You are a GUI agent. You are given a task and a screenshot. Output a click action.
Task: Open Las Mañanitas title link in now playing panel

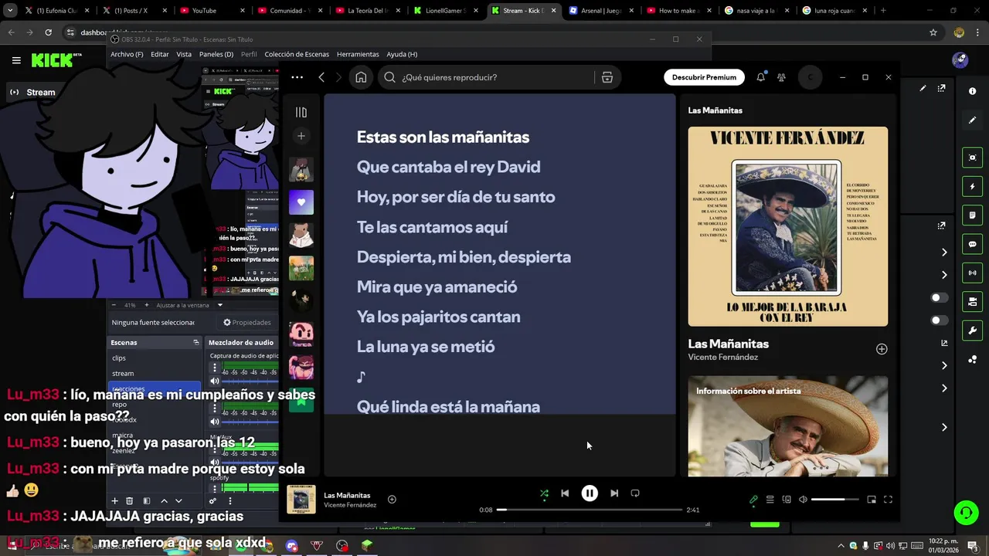729,344
